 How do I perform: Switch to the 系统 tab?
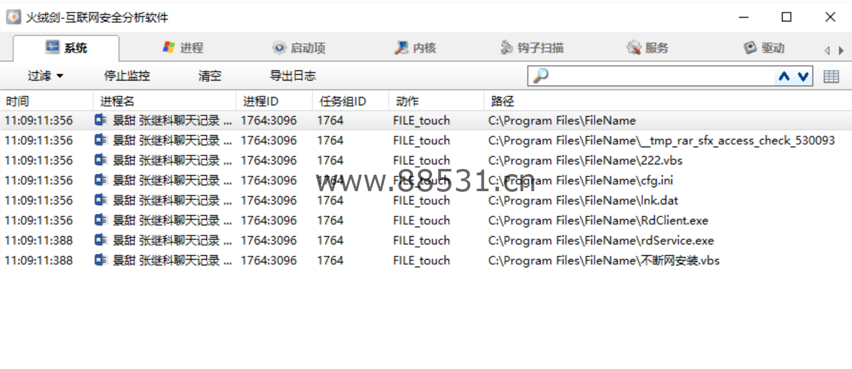(x=66, y=48)
